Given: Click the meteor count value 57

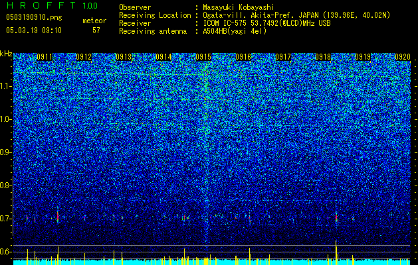Looking at the screenshot, I should click(x=96, y=30).
